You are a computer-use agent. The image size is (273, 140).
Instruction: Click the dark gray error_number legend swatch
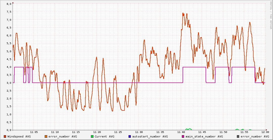[x=238, y=136]
